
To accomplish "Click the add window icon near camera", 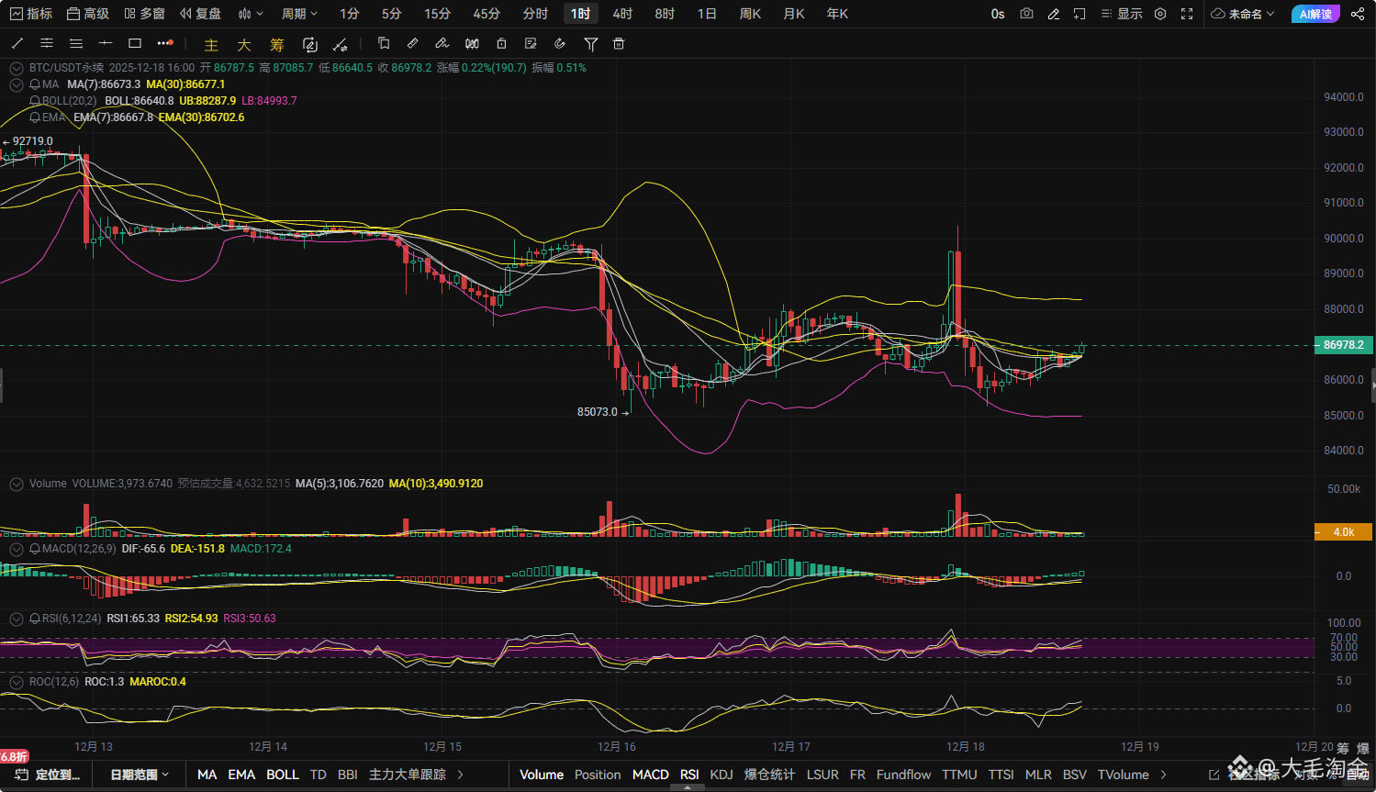I will [1080, 14].
